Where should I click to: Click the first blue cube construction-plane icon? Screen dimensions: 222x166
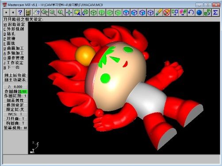coord(126,12)
